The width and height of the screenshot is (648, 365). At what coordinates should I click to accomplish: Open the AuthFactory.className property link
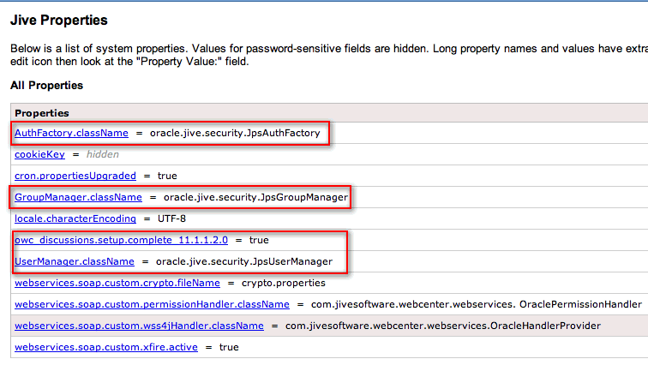coord(71,133)
